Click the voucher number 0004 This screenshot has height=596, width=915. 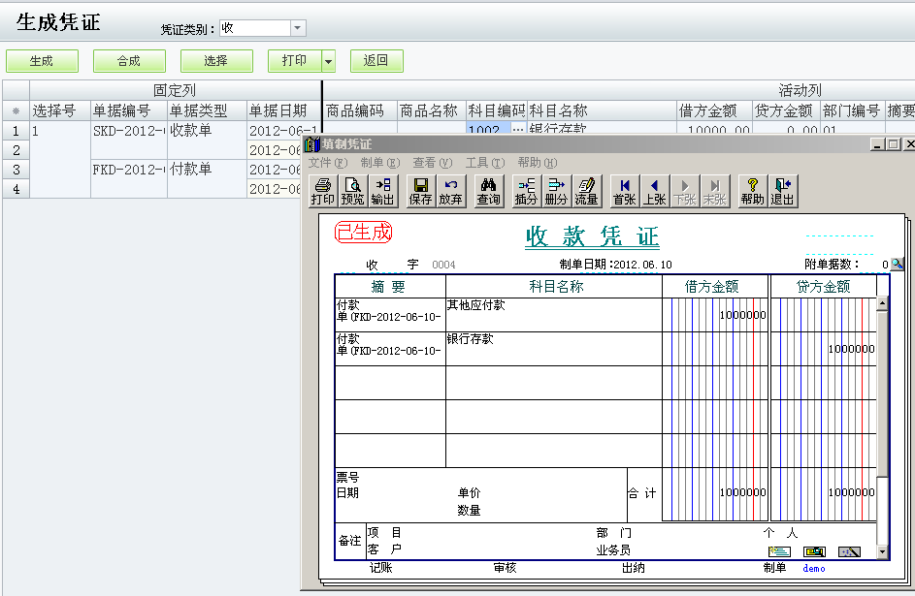coord(443,266)
